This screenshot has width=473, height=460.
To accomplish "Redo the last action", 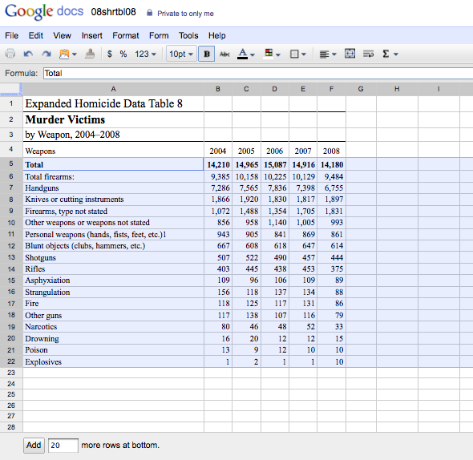I will (x=46, y=54).
